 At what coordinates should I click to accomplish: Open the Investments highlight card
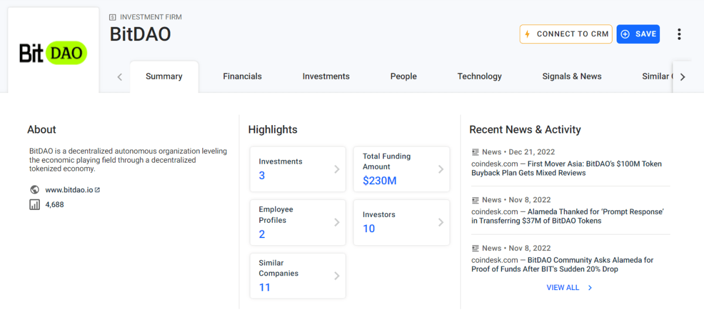(298, 169)
